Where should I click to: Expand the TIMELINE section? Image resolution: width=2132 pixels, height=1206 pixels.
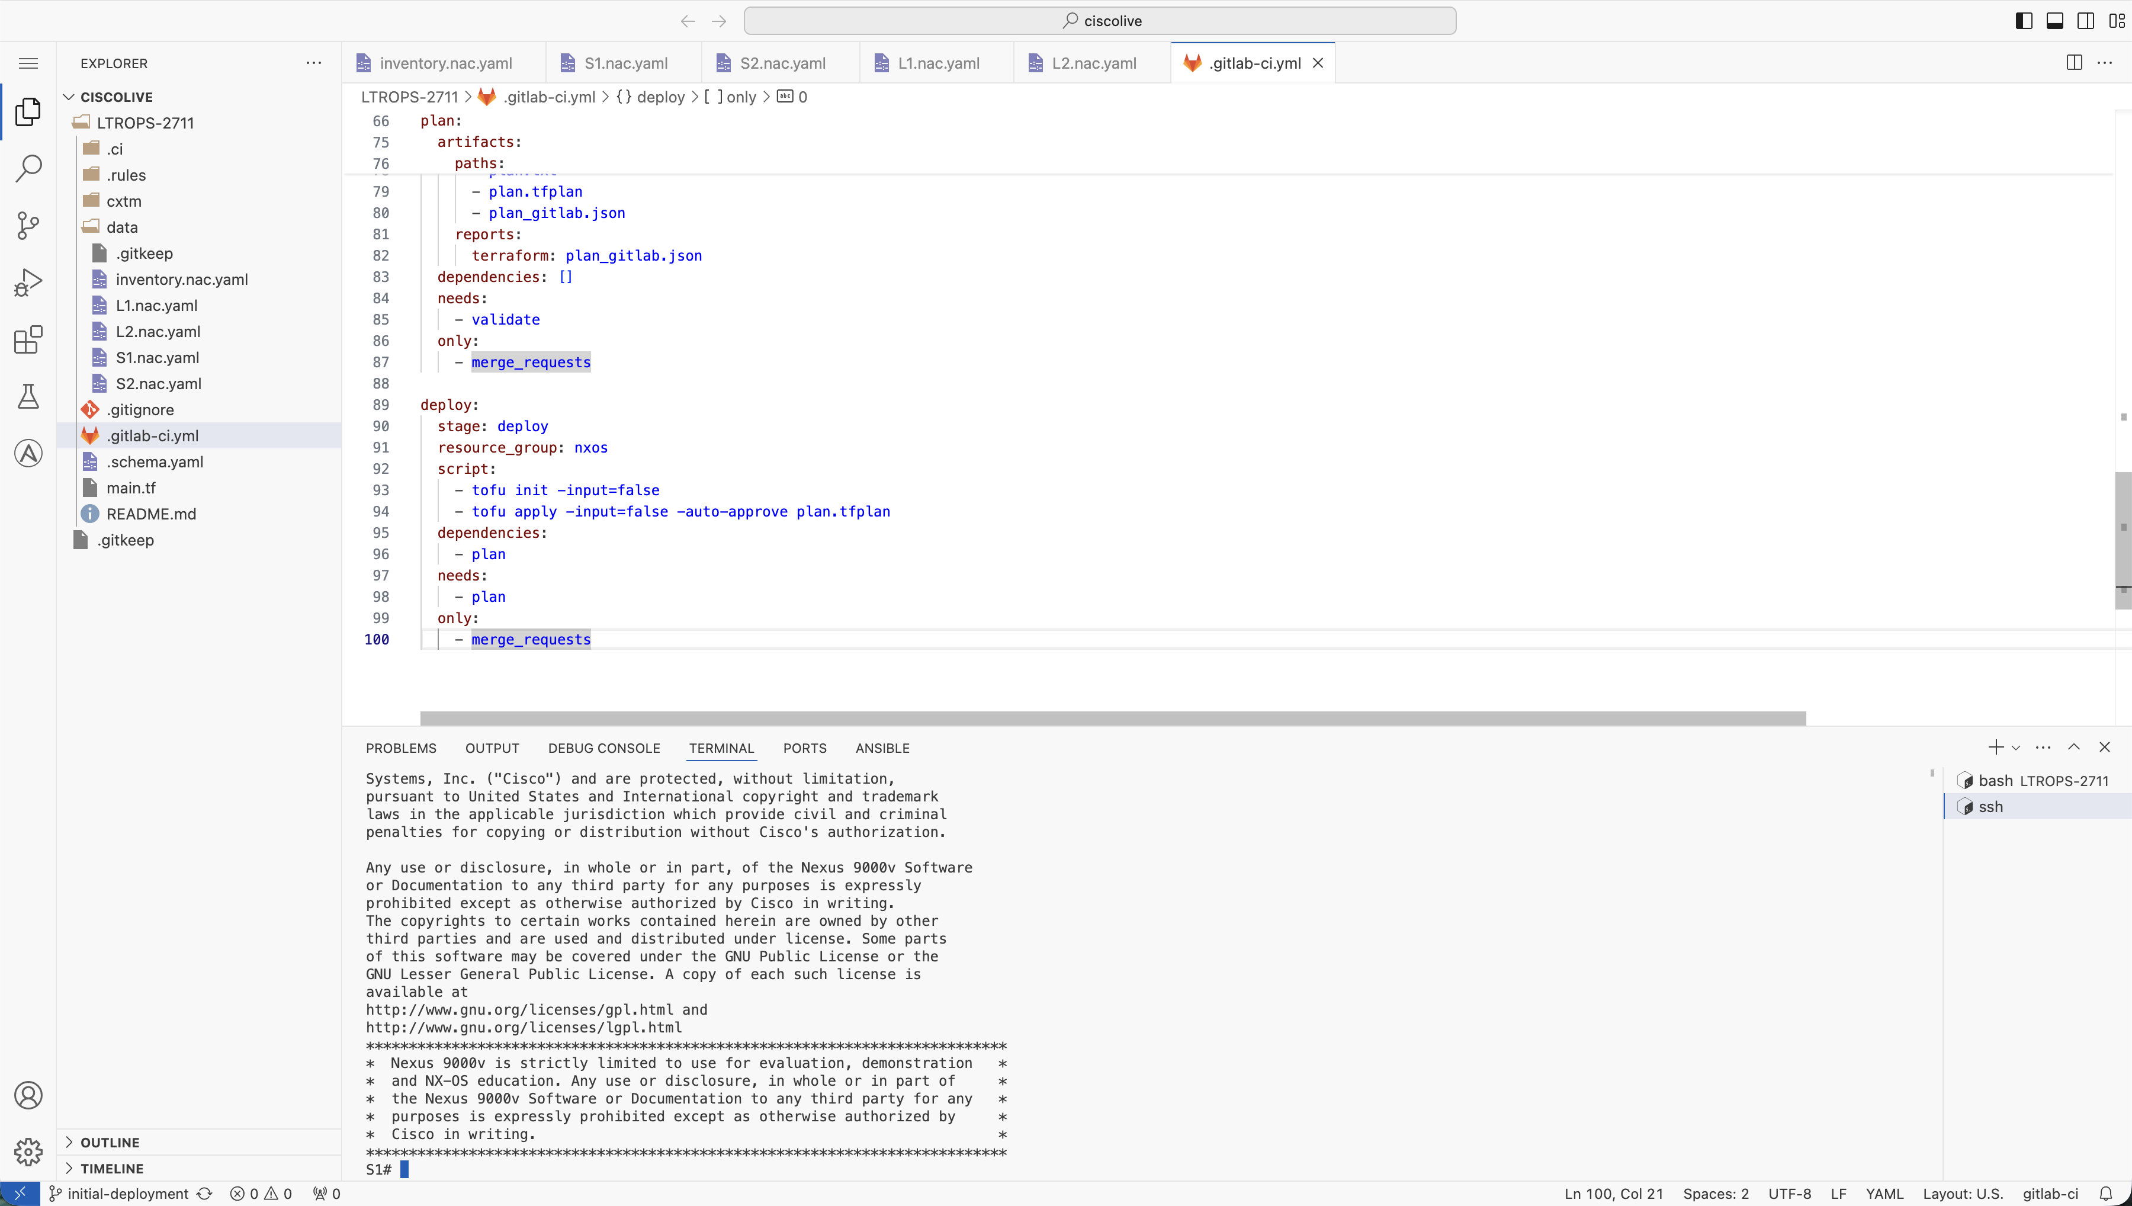[x=112, y=1168]
